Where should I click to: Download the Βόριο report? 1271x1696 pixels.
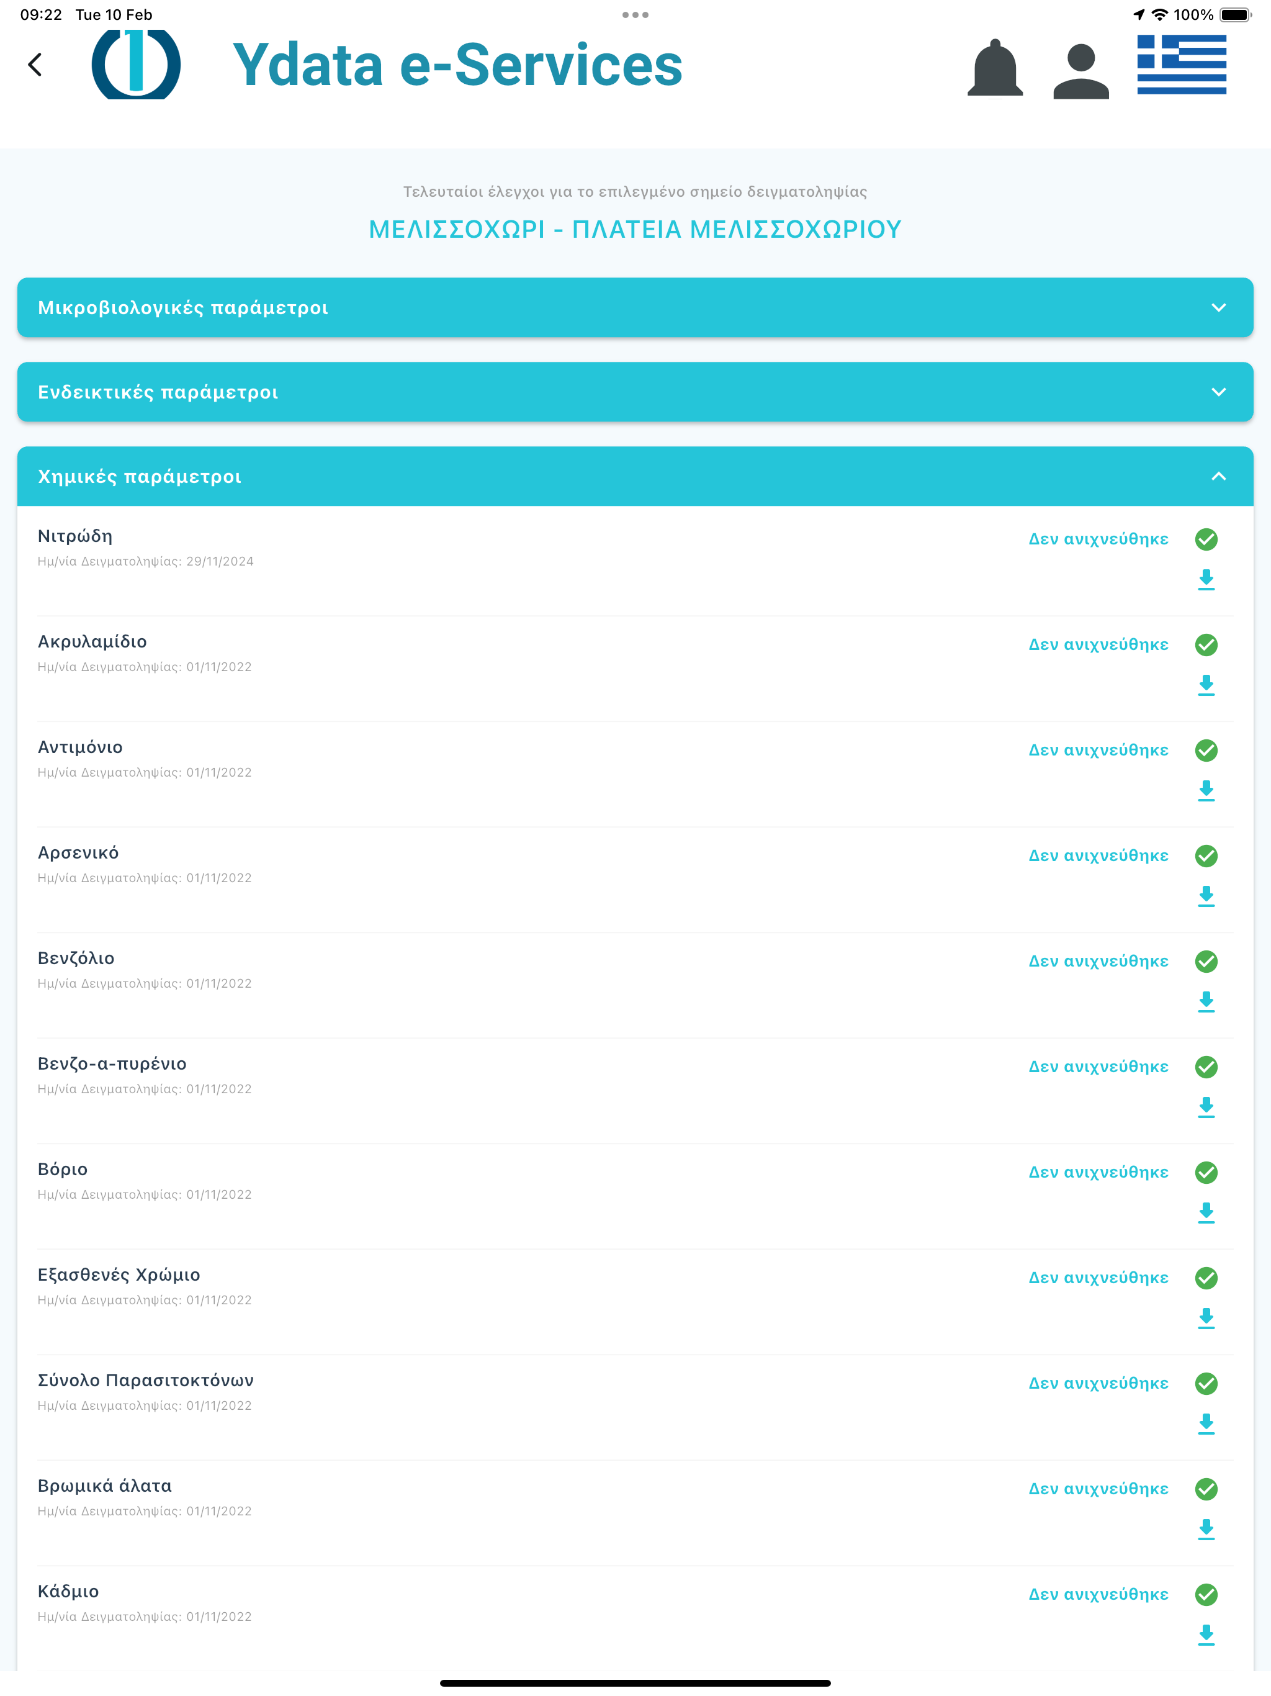click(x=1206, y=1213)
